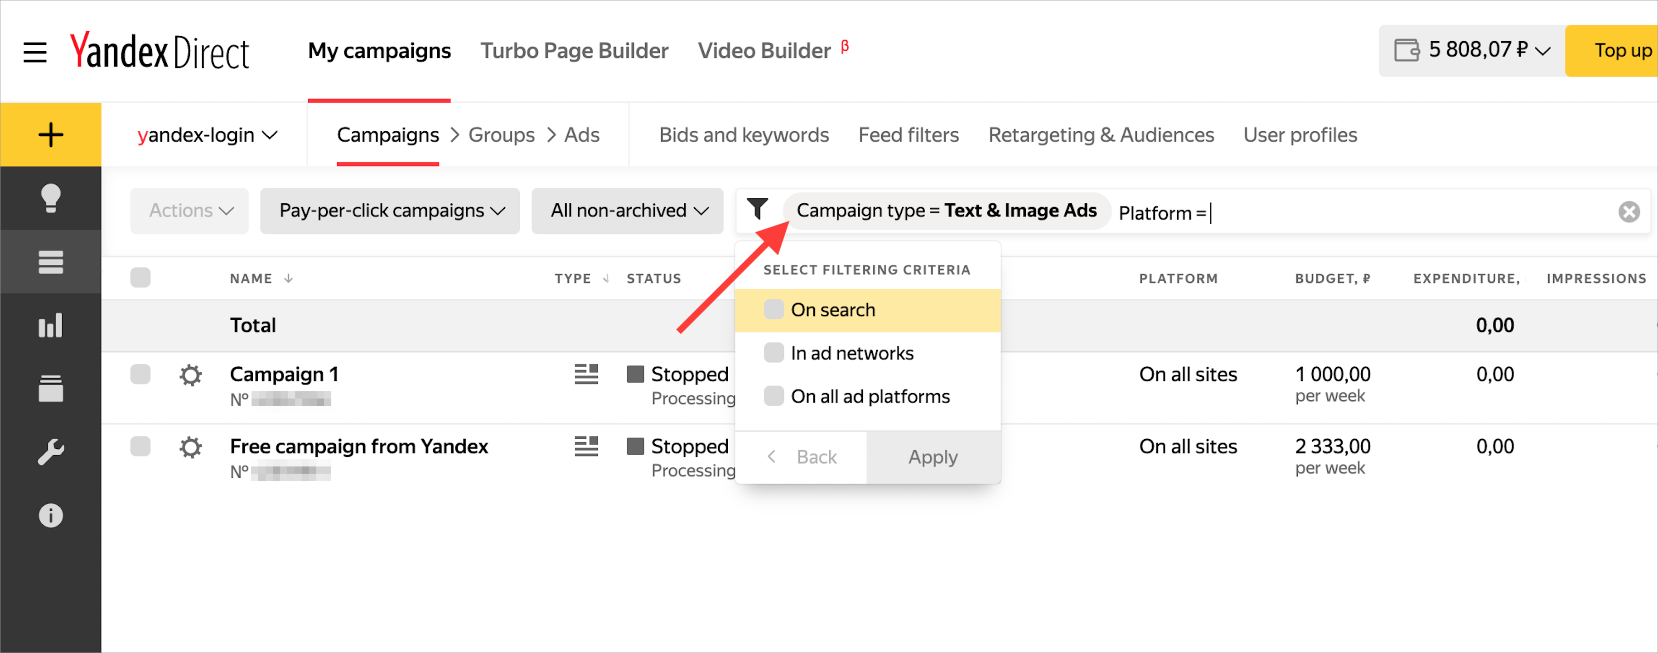Toggle the select-all campaigns checkbox

140,278
